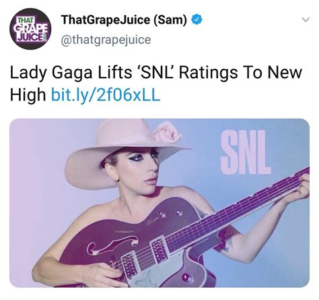Visit the @thatgrapejuice handle
The image size is (319, 300).
[106, 40]
